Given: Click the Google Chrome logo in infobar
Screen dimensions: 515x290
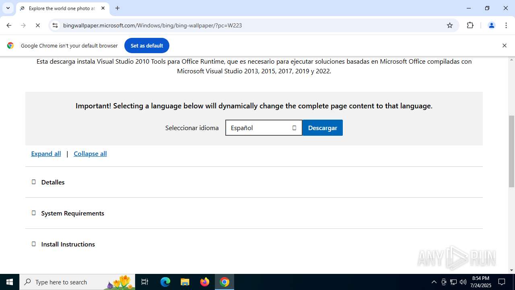Looking at the screenshot, I should point(10,46).
